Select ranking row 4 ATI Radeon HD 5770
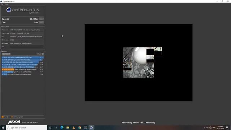 (x=22, y=65)
